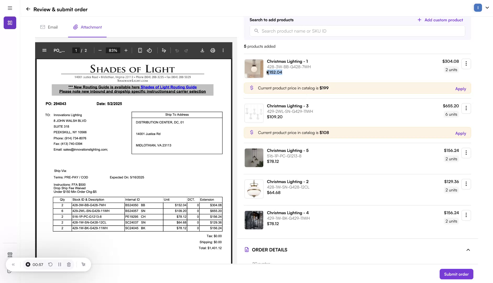Image resolution: width=493 pixels, height=283 pixels.
Task: Open the user account dropdown
Action: tap(487, 8)
